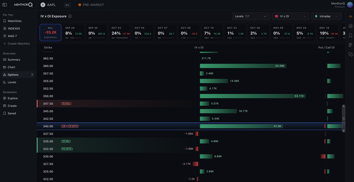Select the OCT 05 expiration card

pos(143,32)
